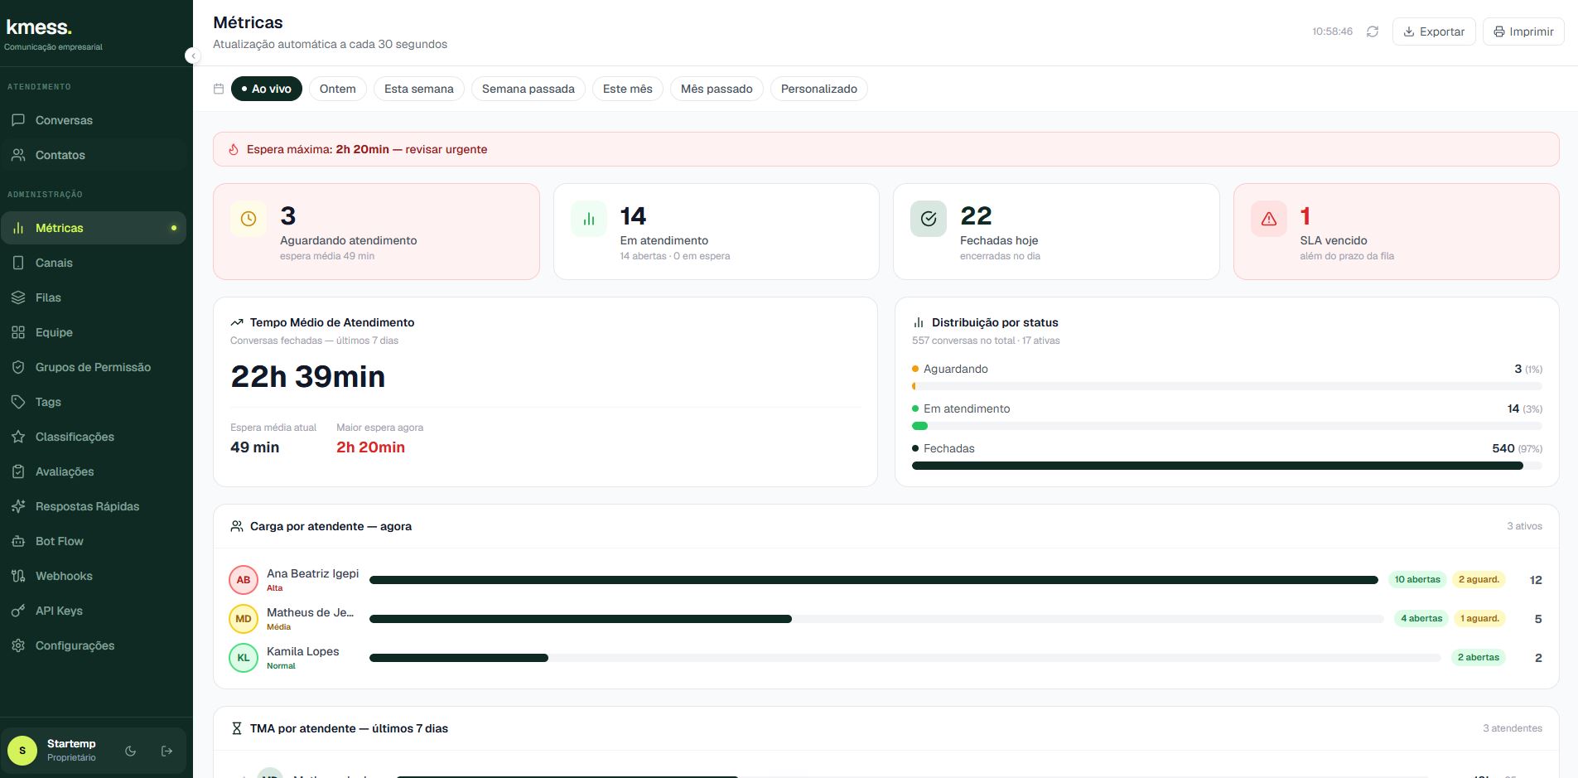The width and height of the screenshot is (1578, 778).
Task: Click Kamila Lopes' 2 abertas badge
Action: (1479, 657)
